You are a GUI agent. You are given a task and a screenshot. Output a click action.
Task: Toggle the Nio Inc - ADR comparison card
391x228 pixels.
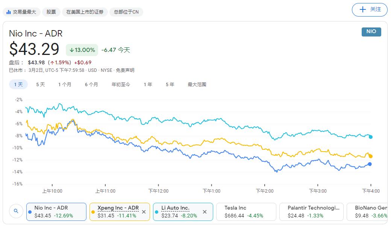(56, 212)
